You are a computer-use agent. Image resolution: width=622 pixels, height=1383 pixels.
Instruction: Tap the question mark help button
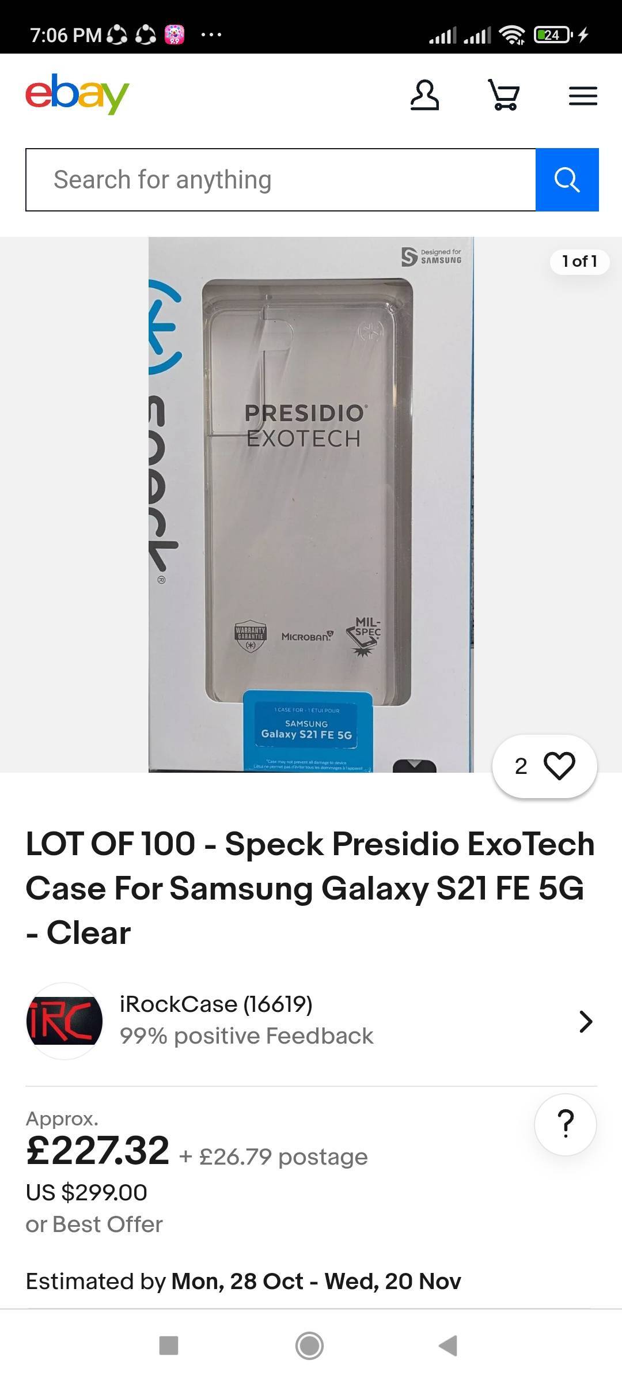pyautogui.click(x=566, y=1124)
